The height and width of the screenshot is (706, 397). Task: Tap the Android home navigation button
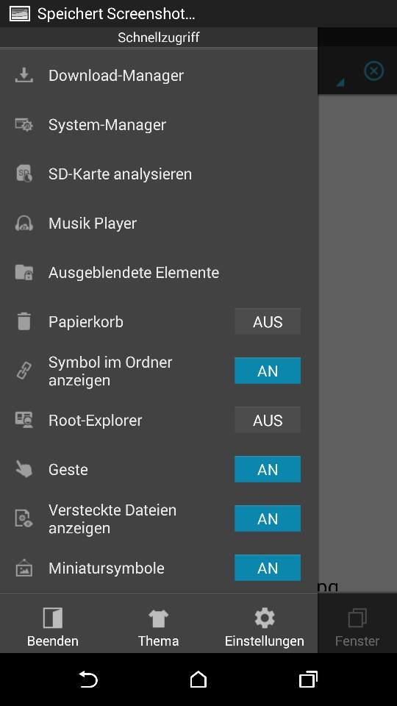click(198, 679)
